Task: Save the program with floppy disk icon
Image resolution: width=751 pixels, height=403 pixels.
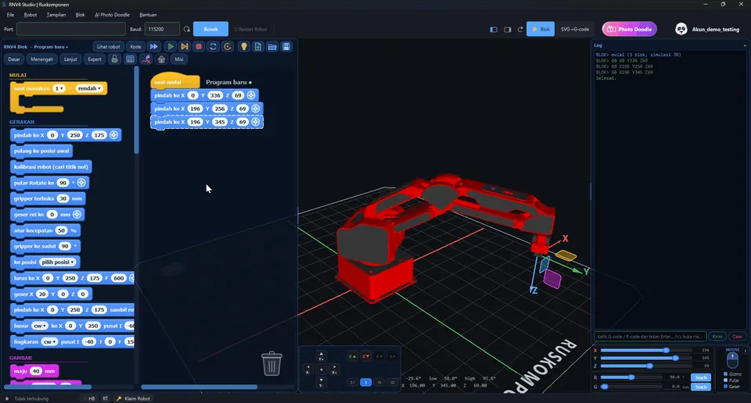Action: [286, 46]
